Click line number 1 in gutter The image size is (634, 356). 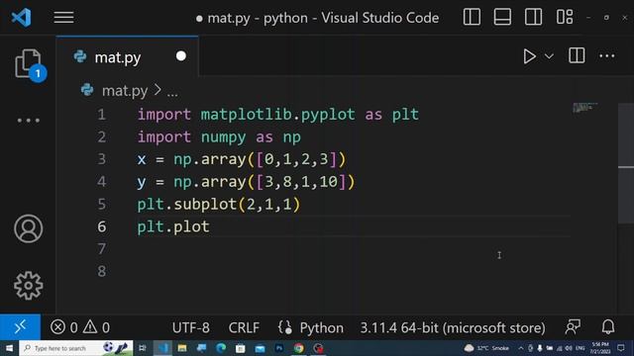101,115
